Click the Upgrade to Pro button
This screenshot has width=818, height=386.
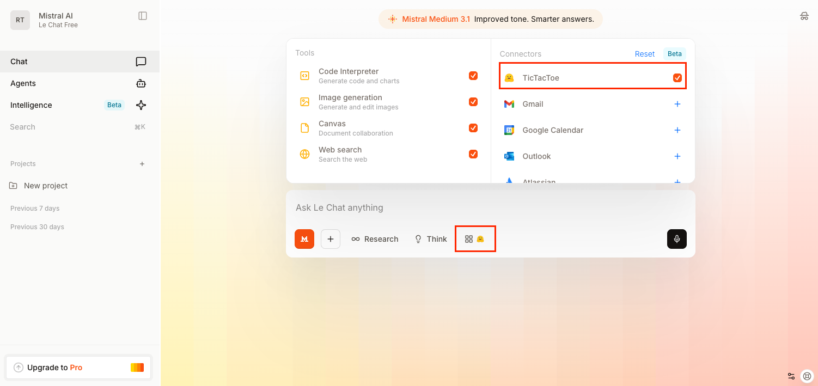[78, 367]
